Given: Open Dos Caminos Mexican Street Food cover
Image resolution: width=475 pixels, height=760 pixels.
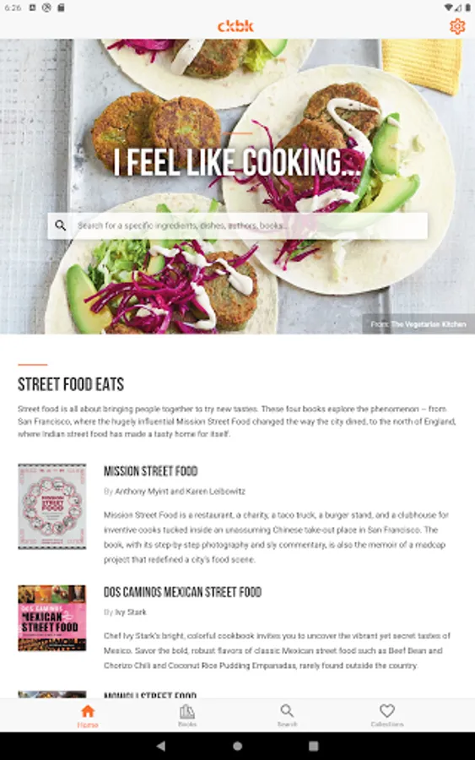Looking at the screenshot, I should point(52,618).
